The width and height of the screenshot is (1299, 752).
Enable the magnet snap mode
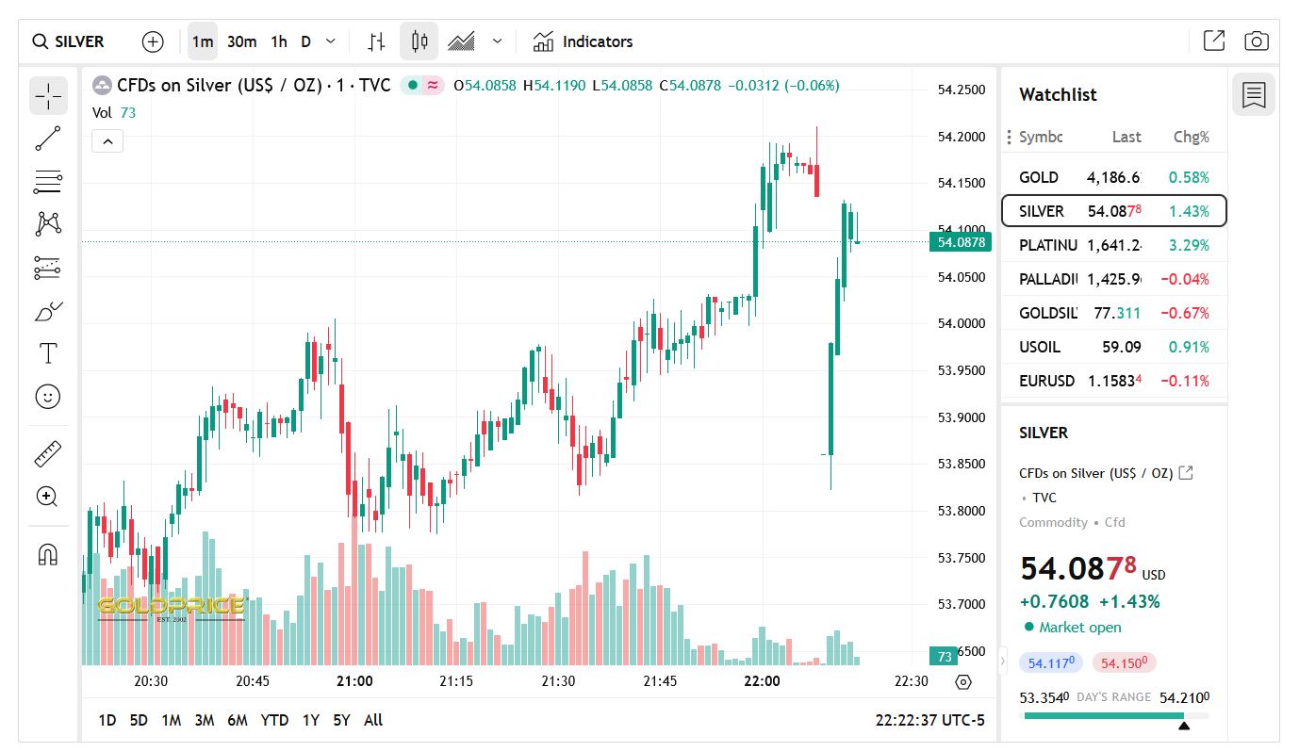click(x=48, y=554)
